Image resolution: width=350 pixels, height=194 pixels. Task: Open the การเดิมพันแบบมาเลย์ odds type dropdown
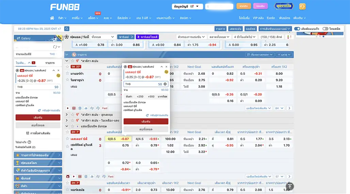click(275, 29)
